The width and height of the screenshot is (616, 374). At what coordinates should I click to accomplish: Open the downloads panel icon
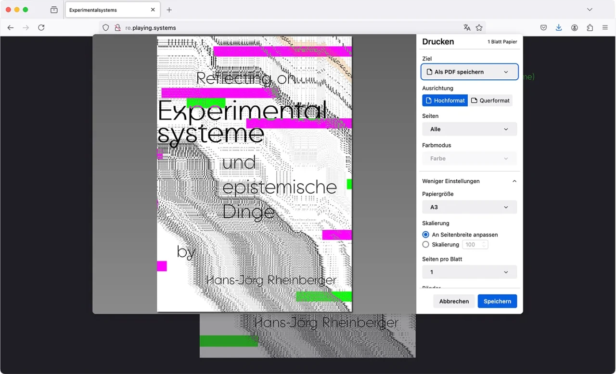[x=559, y=28]
